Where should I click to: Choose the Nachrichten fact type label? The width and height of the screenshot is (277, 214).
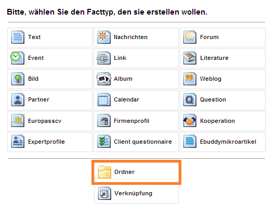coord(130,37)
